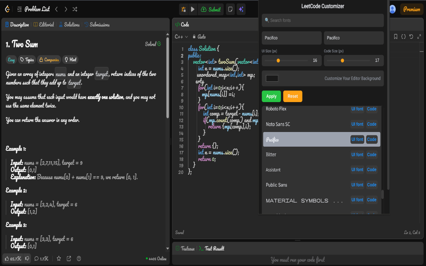This screenshot has width=426, height=266.
Task: Set Public Sans as Code font
Action: [372, 185]
